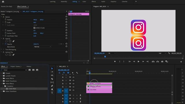Toggle animation stopwatch for Scale
Screen dimensions: 185x104
coord(5,22)
